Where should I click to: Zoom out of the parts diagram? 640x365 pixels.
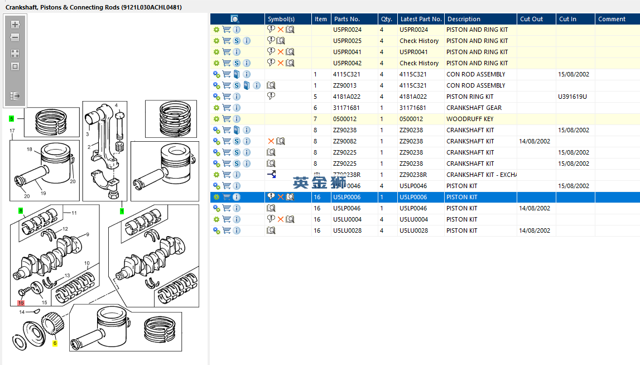pos(15,38)
